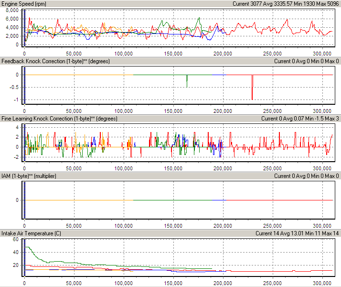Image resolution: width=341 pixels, height=287 pixels.
Task: Click the tallest green peak in Engine Speed chart
Action: [199, 19]
